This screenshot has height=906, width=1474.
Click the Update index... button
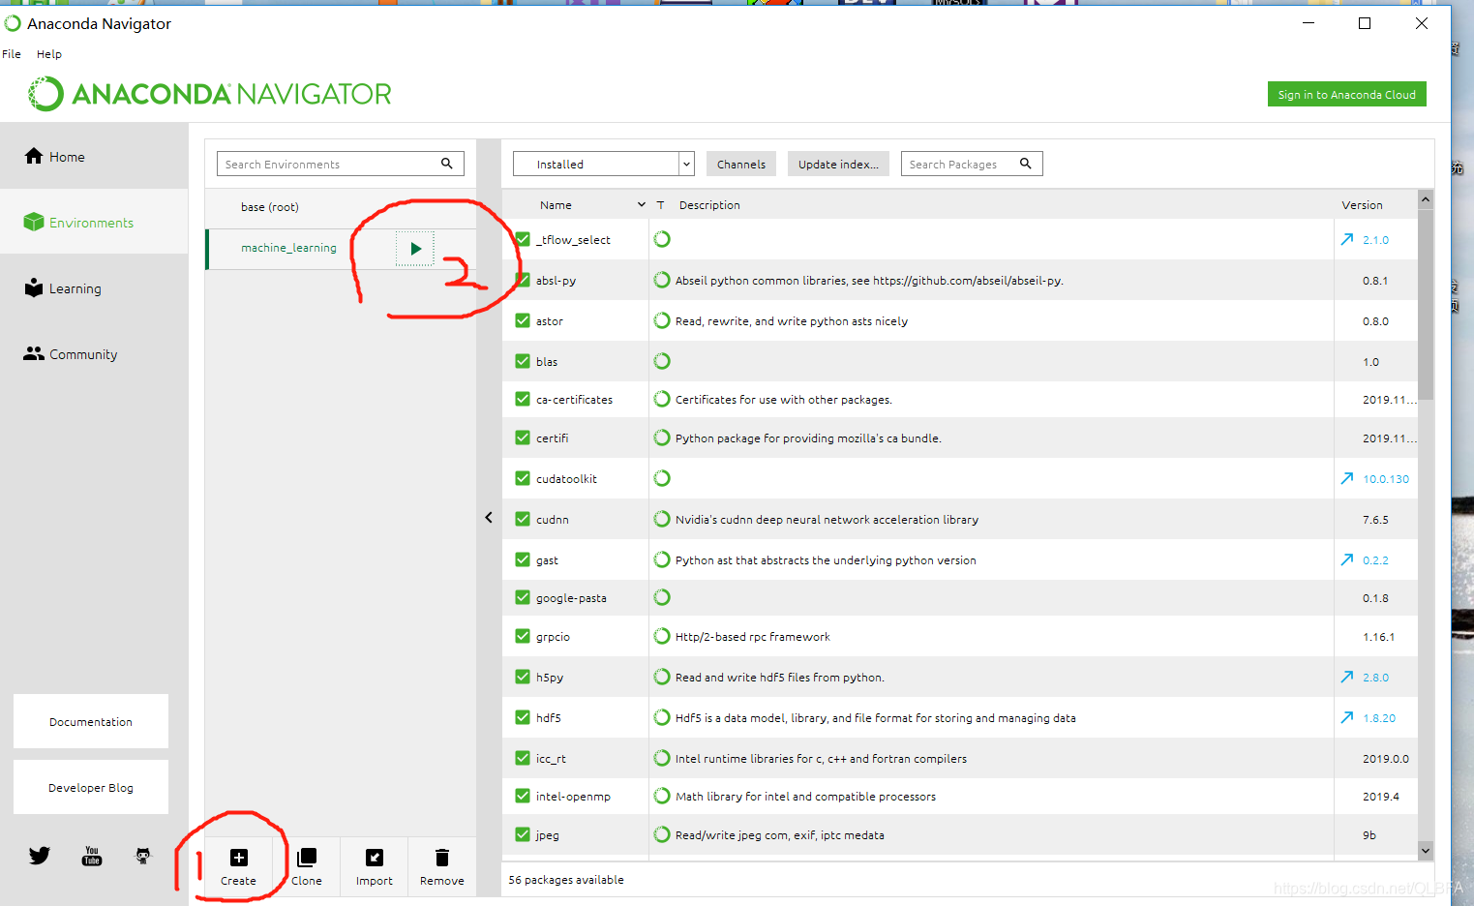pos(838,164)
